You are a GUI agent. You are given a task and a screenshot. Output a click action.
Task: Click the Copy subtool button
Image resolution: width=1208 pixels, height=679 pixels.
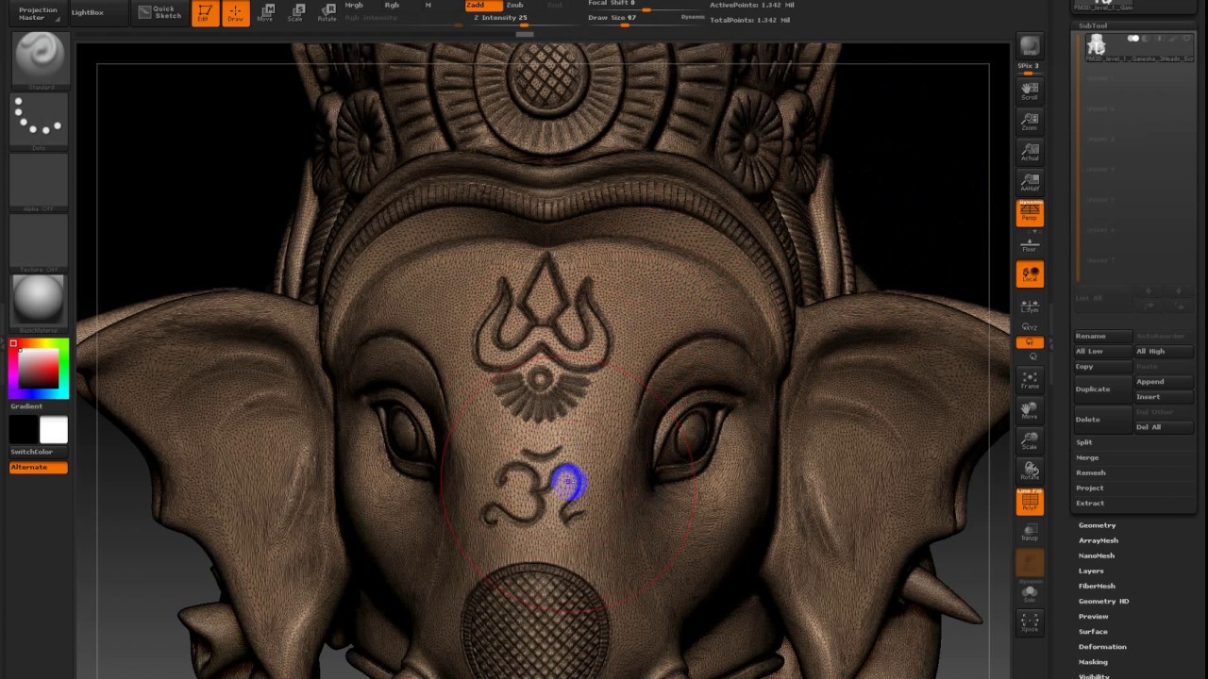coord(1102,367)
